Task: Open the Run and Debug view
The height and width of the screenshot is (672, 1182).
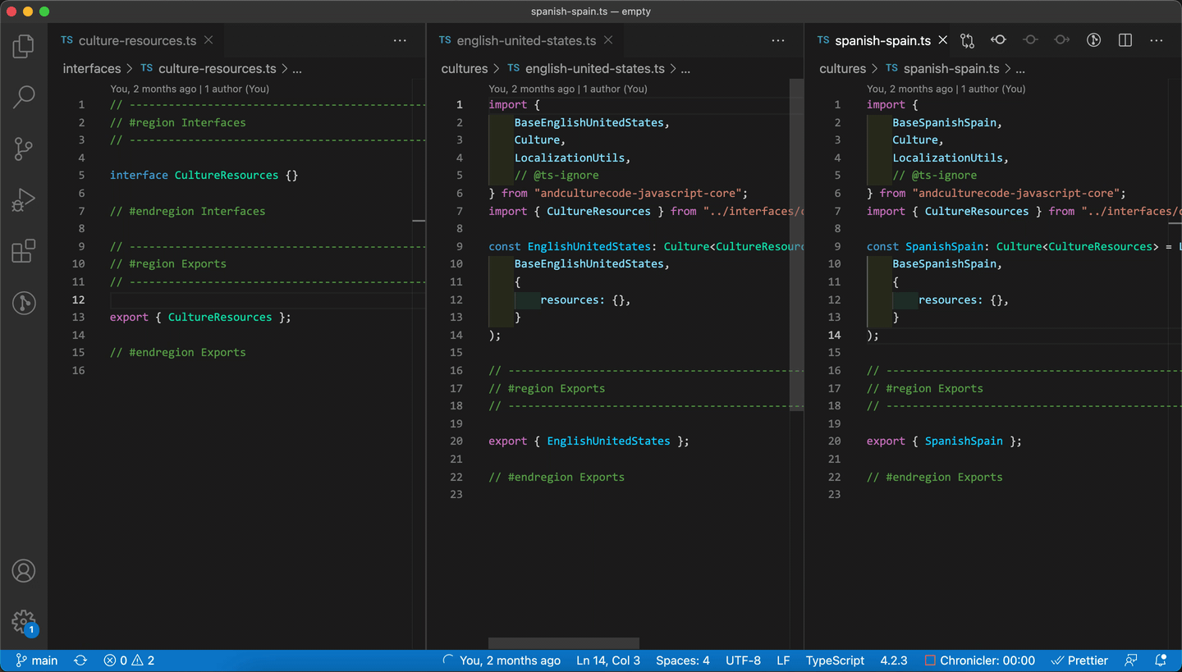Action: click(x=24, y=200)
